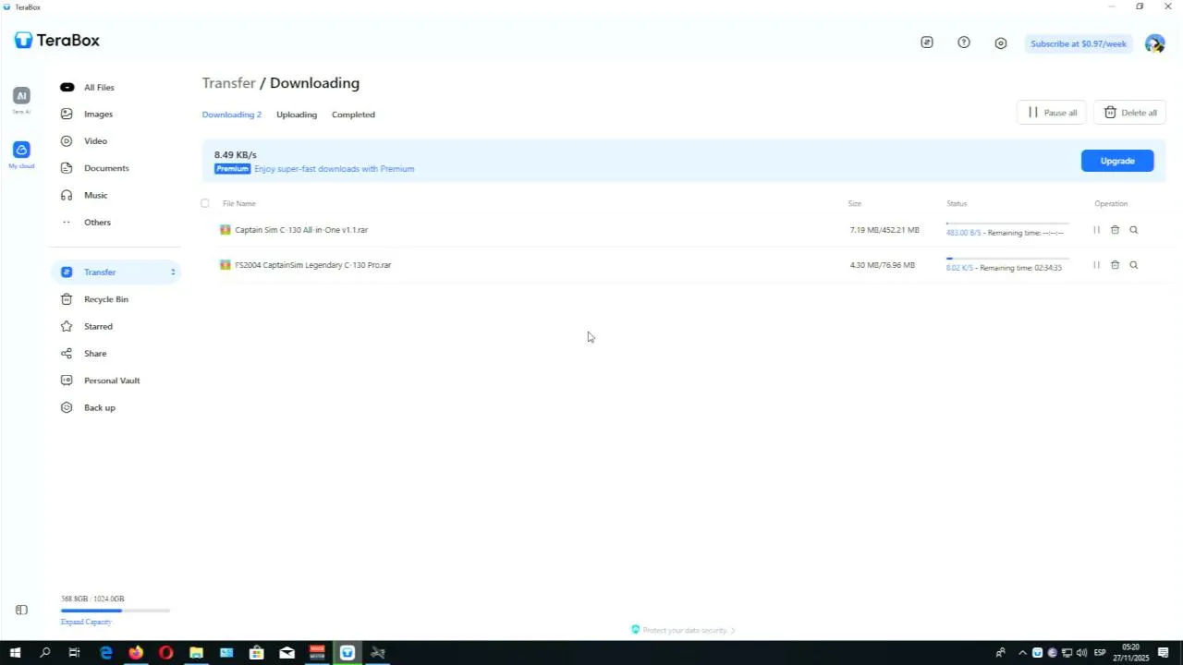Delete the Captain Sim C-130 All-in-One download

1115,230
